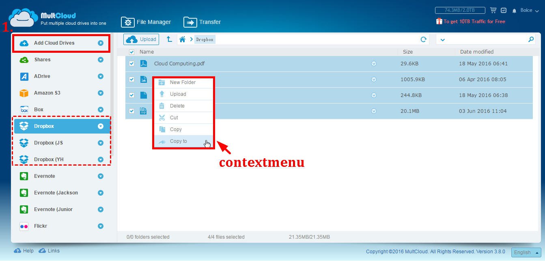Click To get 10TB Traffic for Free
This screenshot has width=545, height=261.
[474, 22]
